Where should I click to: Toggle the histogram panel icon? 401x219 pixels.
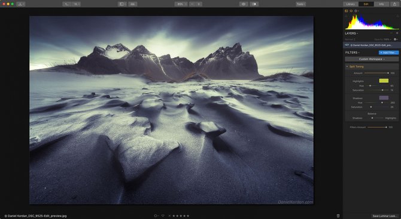tap(347, 11)
